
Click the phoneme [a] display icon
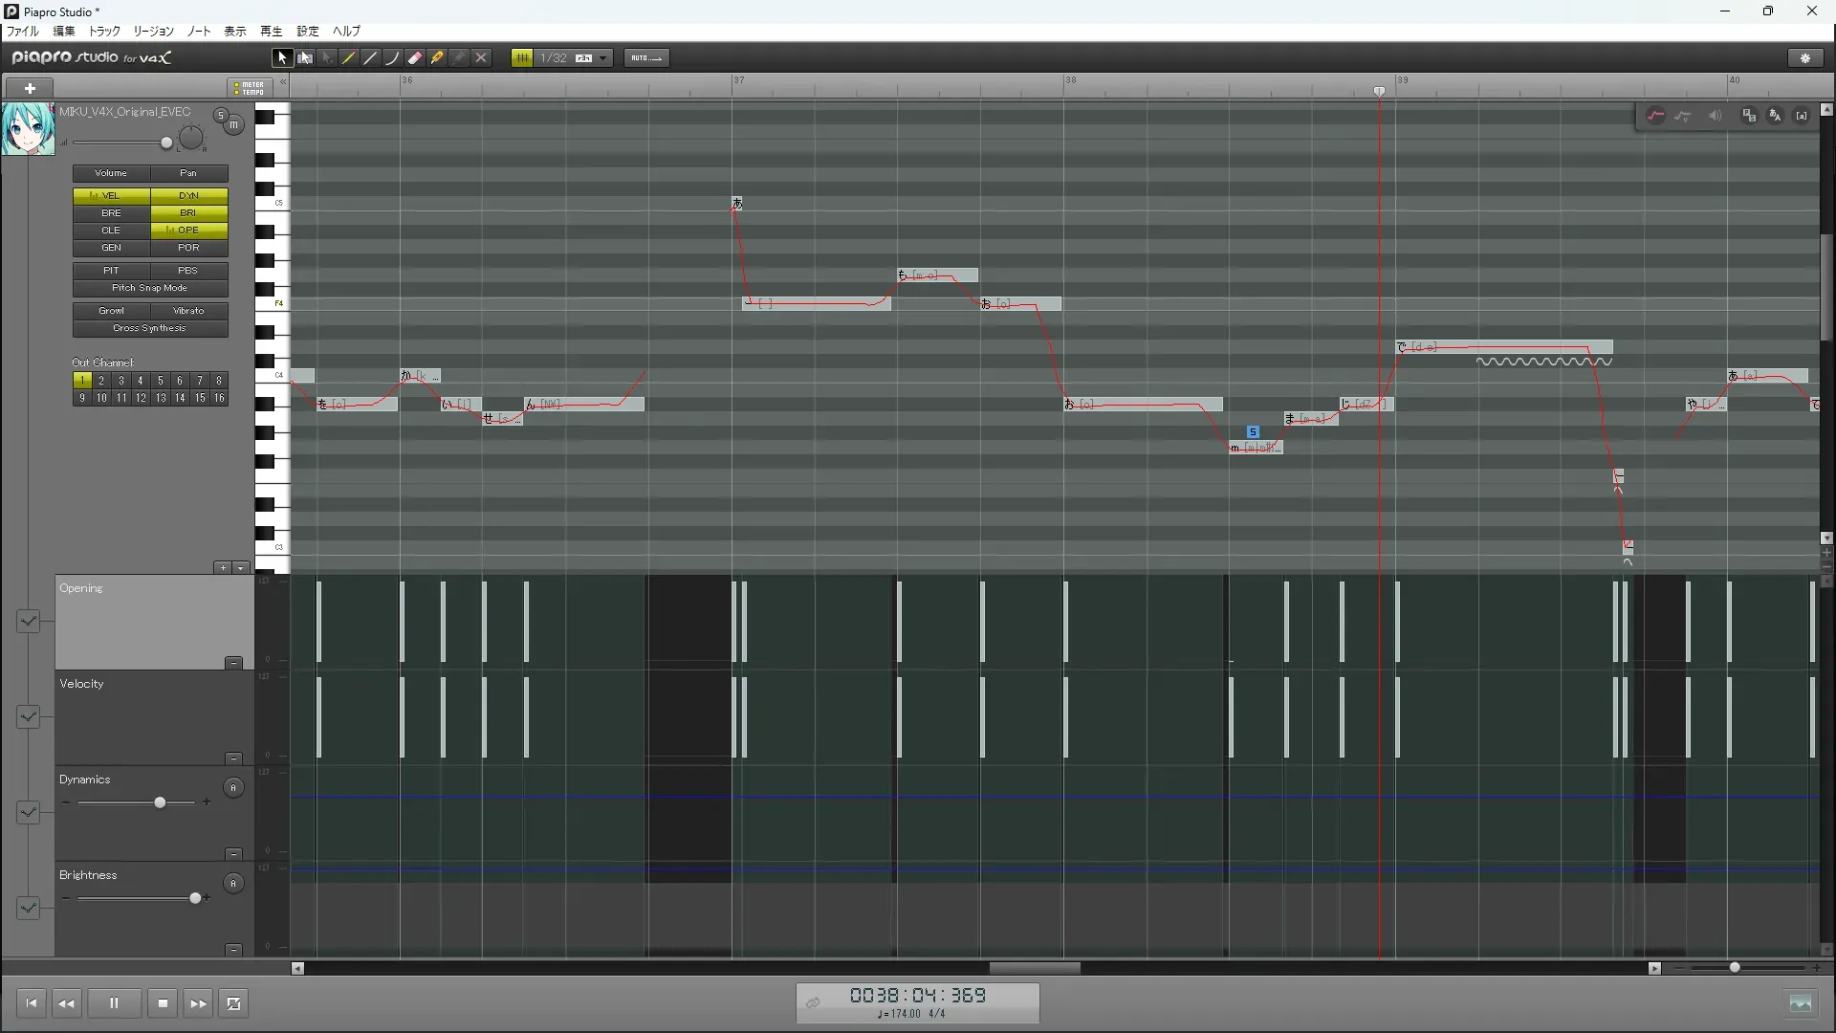pyautogui.click(x=1802, y=116)
